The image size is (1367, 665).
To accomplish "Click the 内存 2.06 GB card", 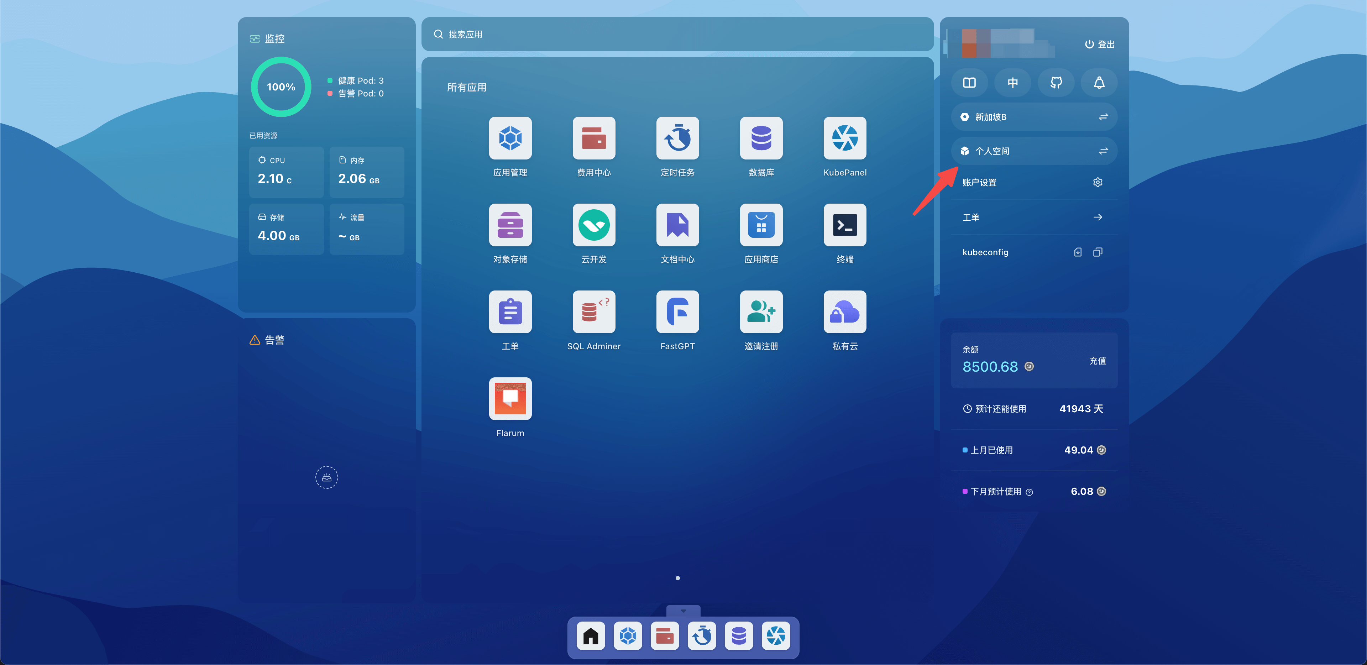I will pos(367,173).
